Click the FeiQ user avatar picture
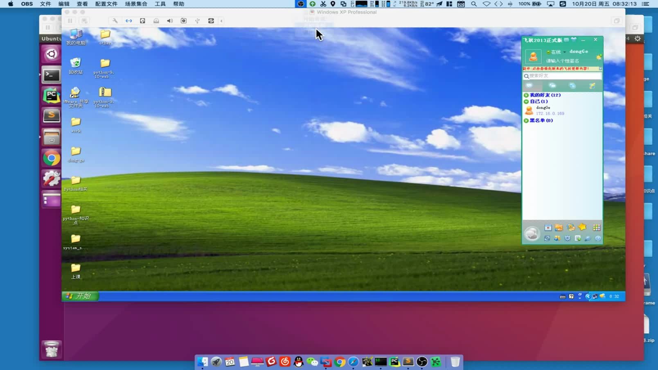Viewport: 658px width, 370px height. [533, 56]
